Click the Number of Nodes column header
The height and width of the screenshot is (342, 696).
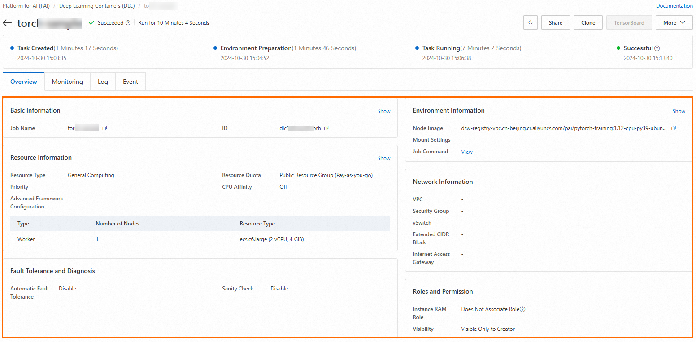pyautogui.click(x=117, y=224)
